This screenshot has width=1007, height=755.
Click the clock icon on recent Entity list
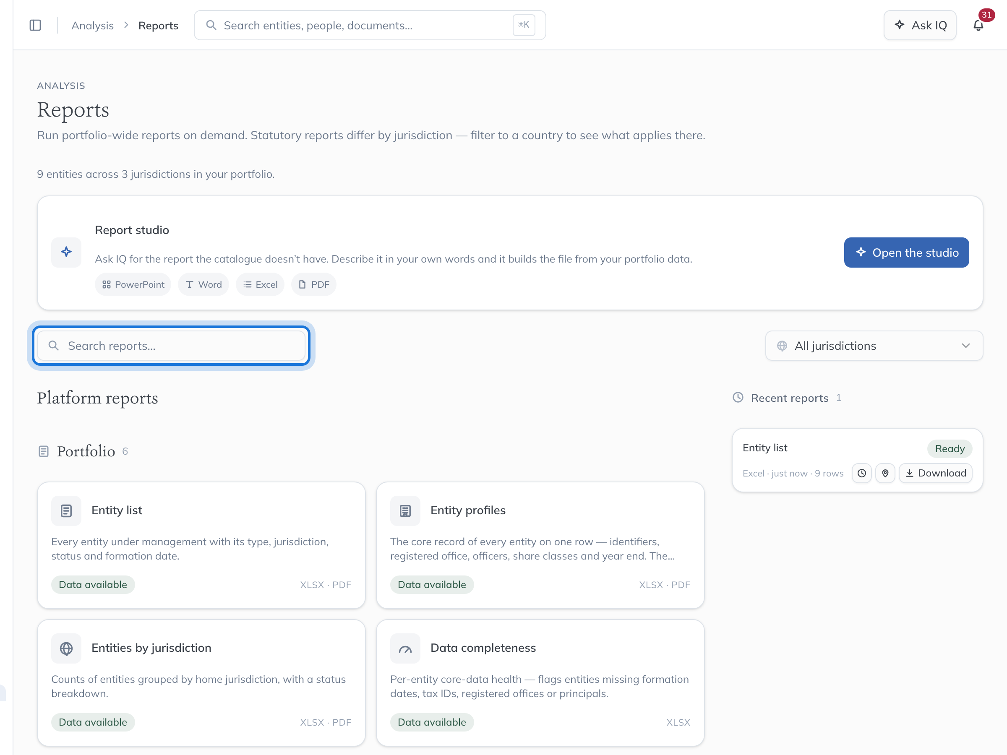(x=861, y=473)
